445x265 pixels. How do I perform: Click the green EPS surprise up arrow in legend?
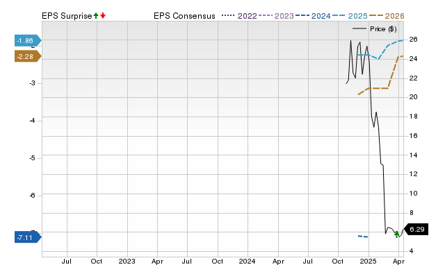(x=96, y=16)
